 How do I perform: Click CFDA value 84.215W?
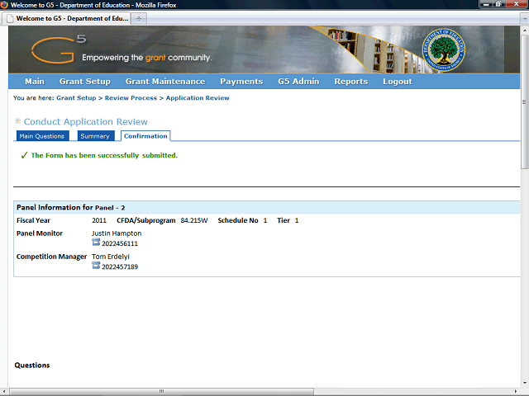pyautogui.click(x=194, y=220)
